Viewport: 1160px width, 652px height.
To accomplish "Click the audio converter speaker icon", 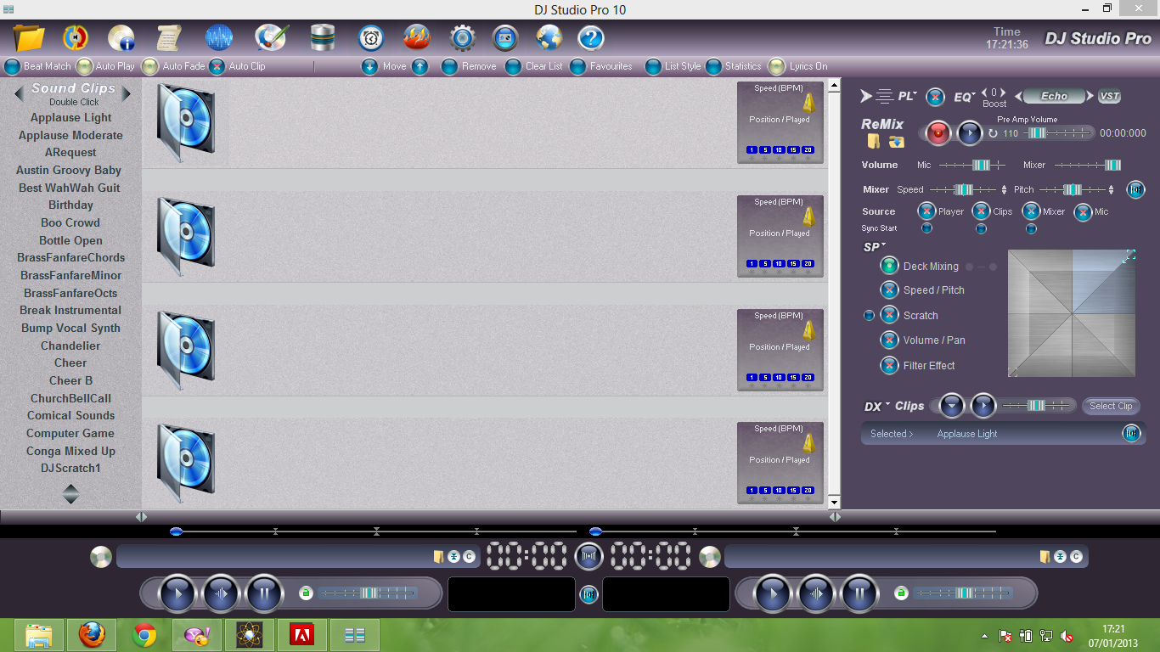I will coord(76,38).
